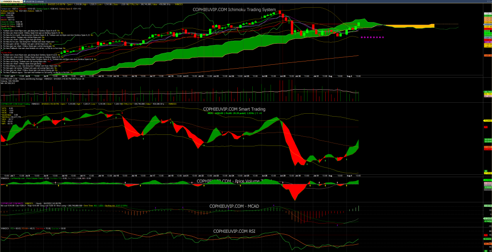Click the 'Volume: 300,746,000' label in volume pane

pos(10,81)
